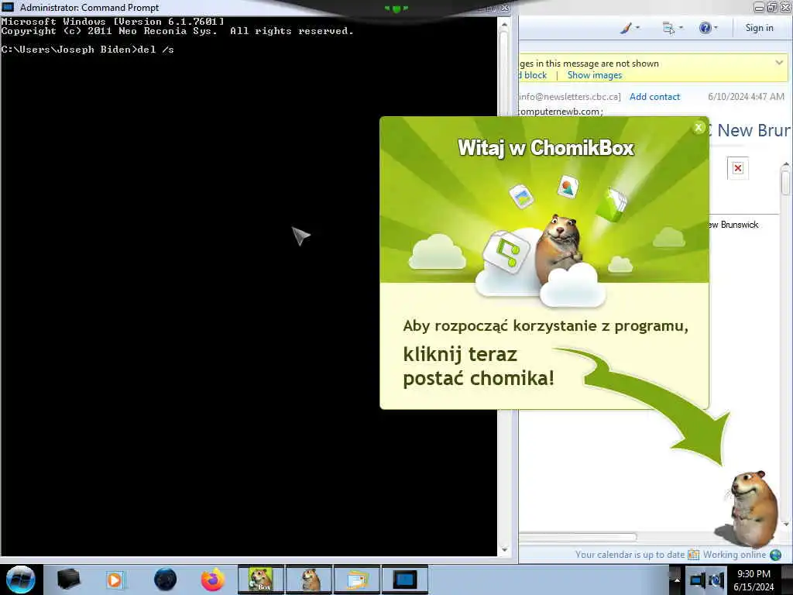Click the 'kliknij teraz postać chomika!' text
The height and width of the screenshot is (595, 793).
(479, 366)
